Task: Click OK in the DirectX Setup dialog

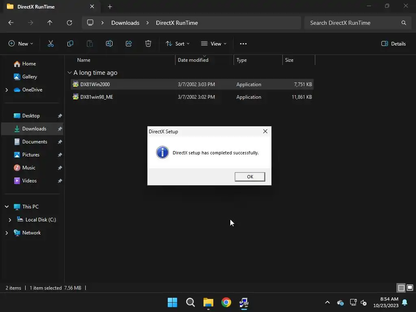Action: coord(250,177)
